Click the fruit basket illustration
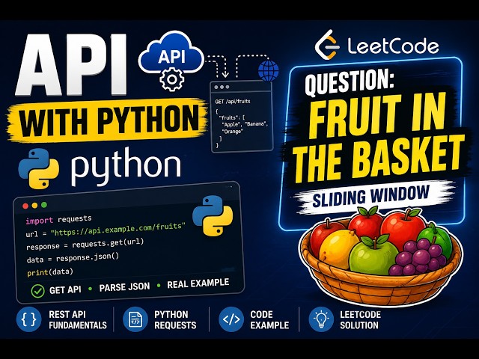 coord(380,257)
